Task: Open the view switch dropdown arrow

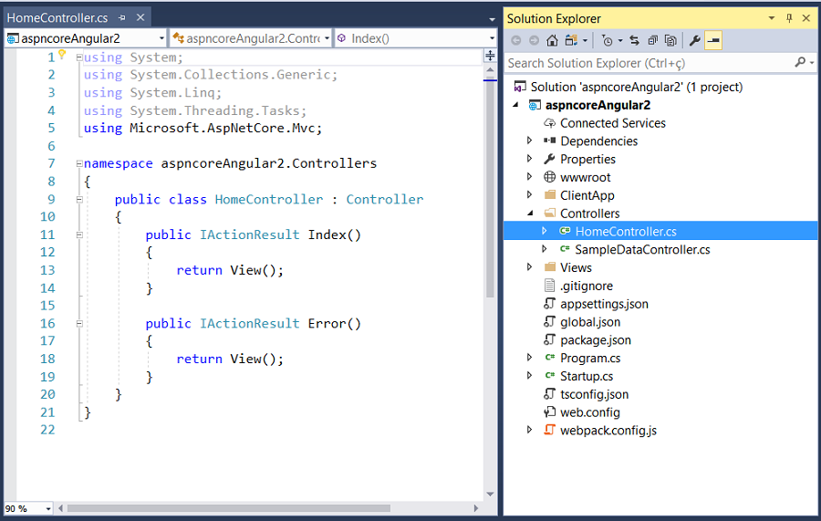Action: click(585, 41)
